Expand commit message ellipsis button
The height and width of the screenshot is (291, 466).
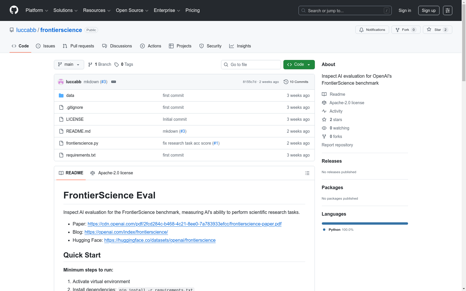114,82
